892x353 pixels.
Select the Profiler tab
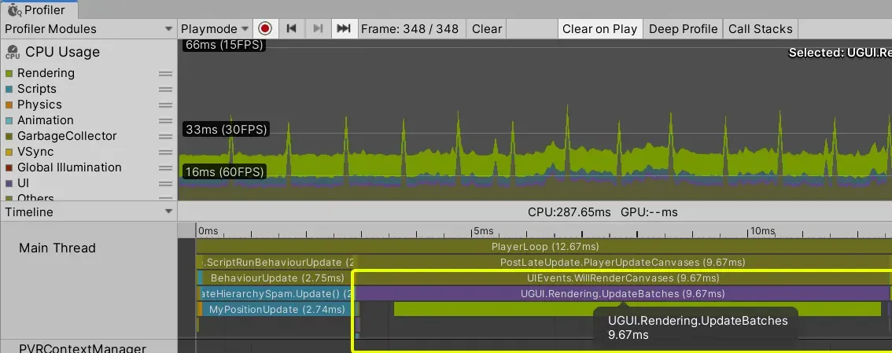[x=38, y=9]
